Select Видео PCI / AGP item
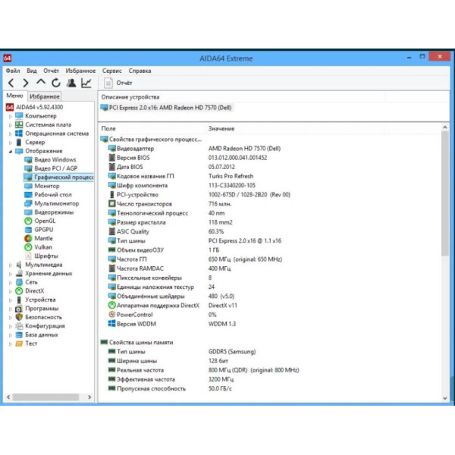 (x=51, y=168)
